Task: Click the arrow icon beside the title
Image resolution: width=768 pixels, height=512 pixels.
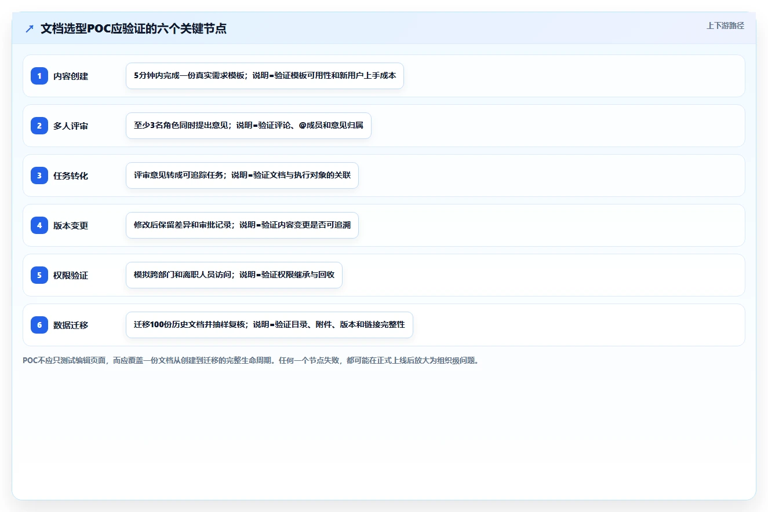Action: (30, 28)
